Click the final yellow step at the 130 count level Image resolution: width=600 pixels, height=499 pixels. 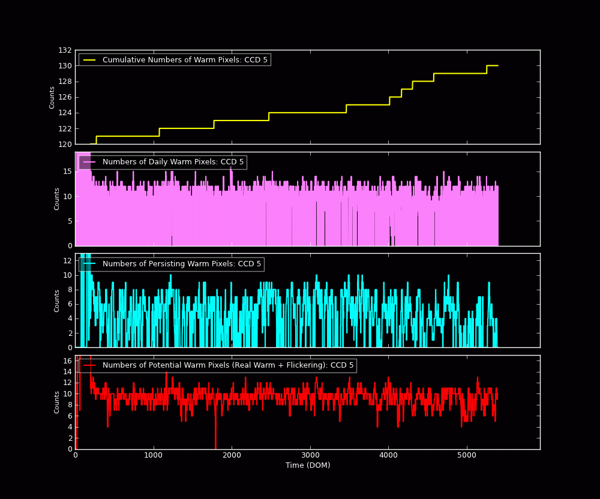(x=492, y=65)
